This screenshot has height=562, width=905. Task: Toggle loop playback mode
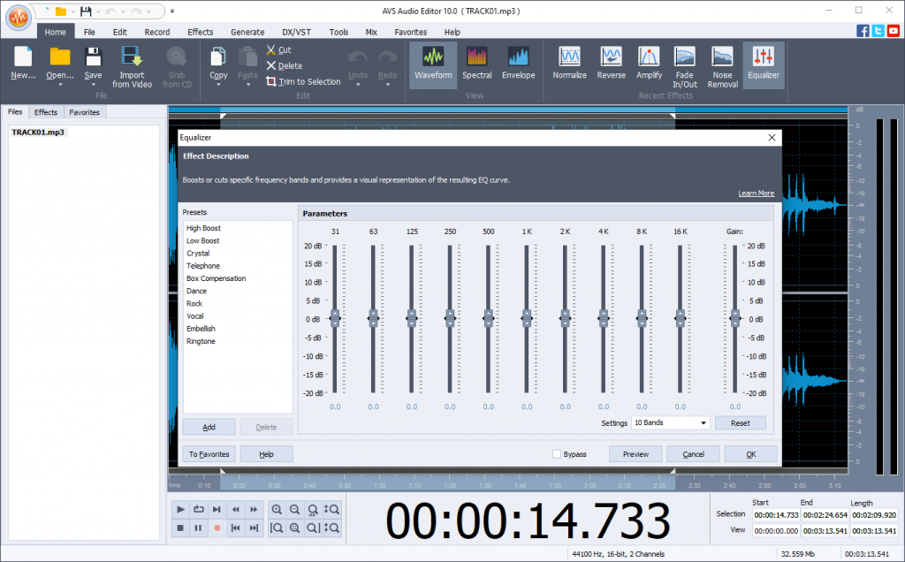198,509
